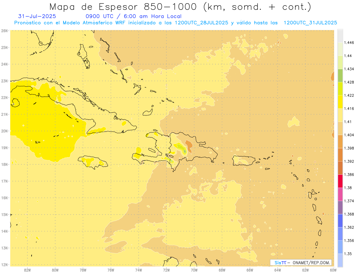Click the 76W longitude label
Screen dimensions: 354x274
(x=111, y=270)
